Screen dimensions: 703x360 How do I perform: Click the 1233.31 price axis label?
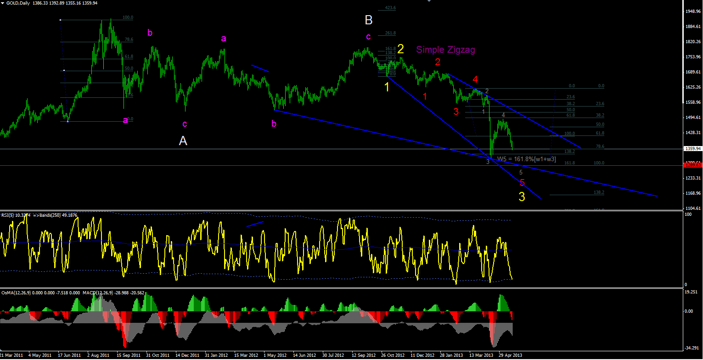[x=693, y=178]
